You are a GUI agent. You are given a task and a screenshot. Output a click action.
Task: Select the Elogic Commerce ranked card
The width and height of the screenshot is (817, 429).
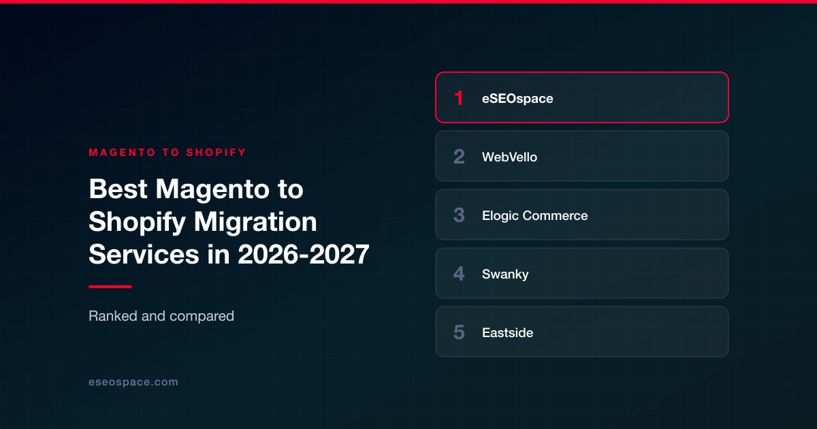[582, 214]
